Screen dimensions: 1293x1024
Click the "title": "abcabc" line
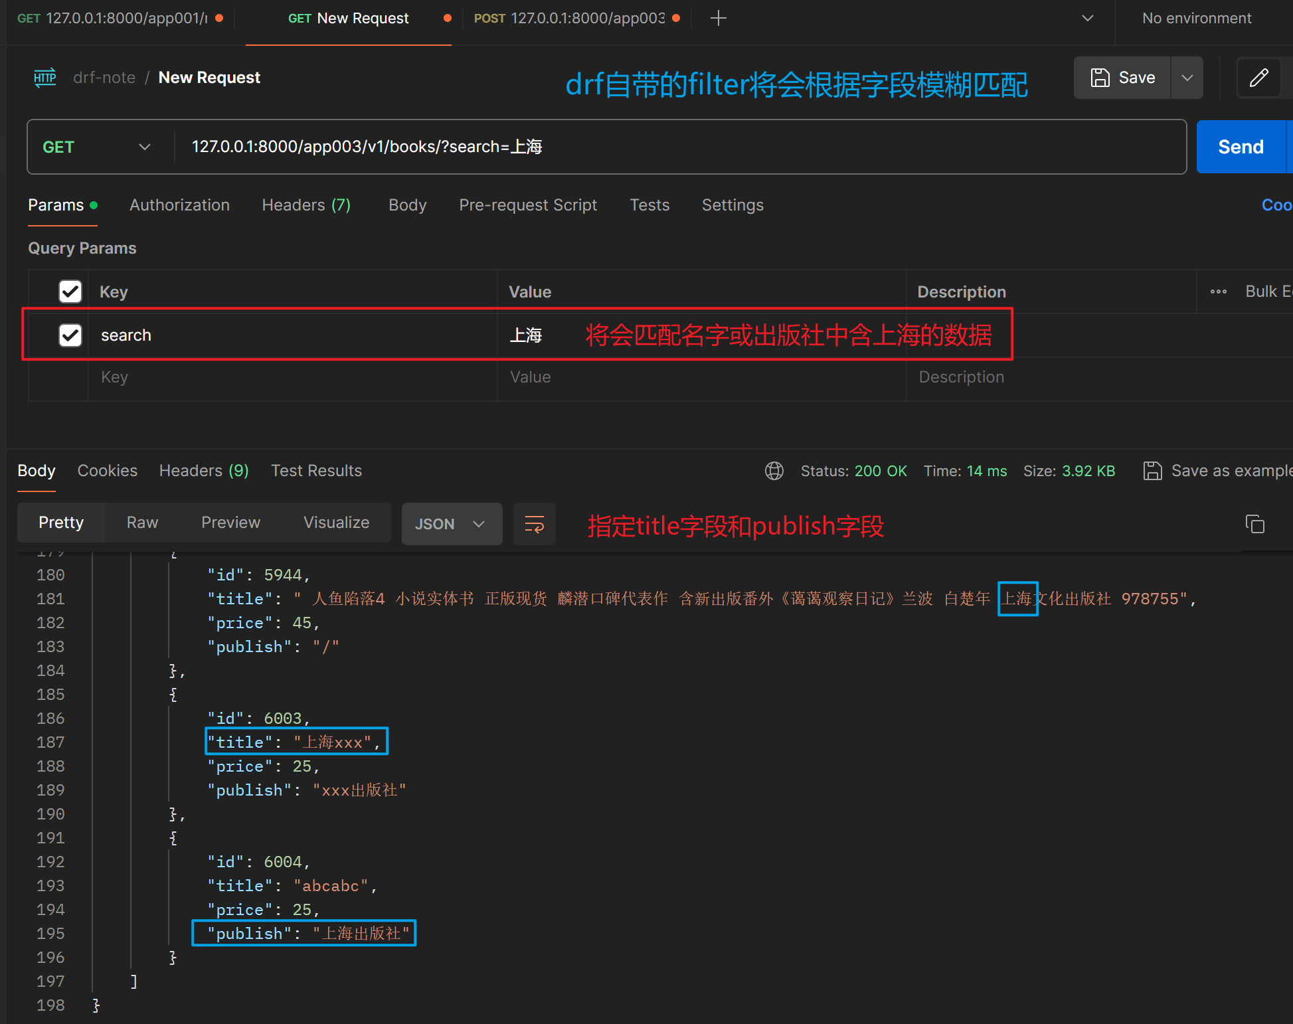tap(292, 886)
